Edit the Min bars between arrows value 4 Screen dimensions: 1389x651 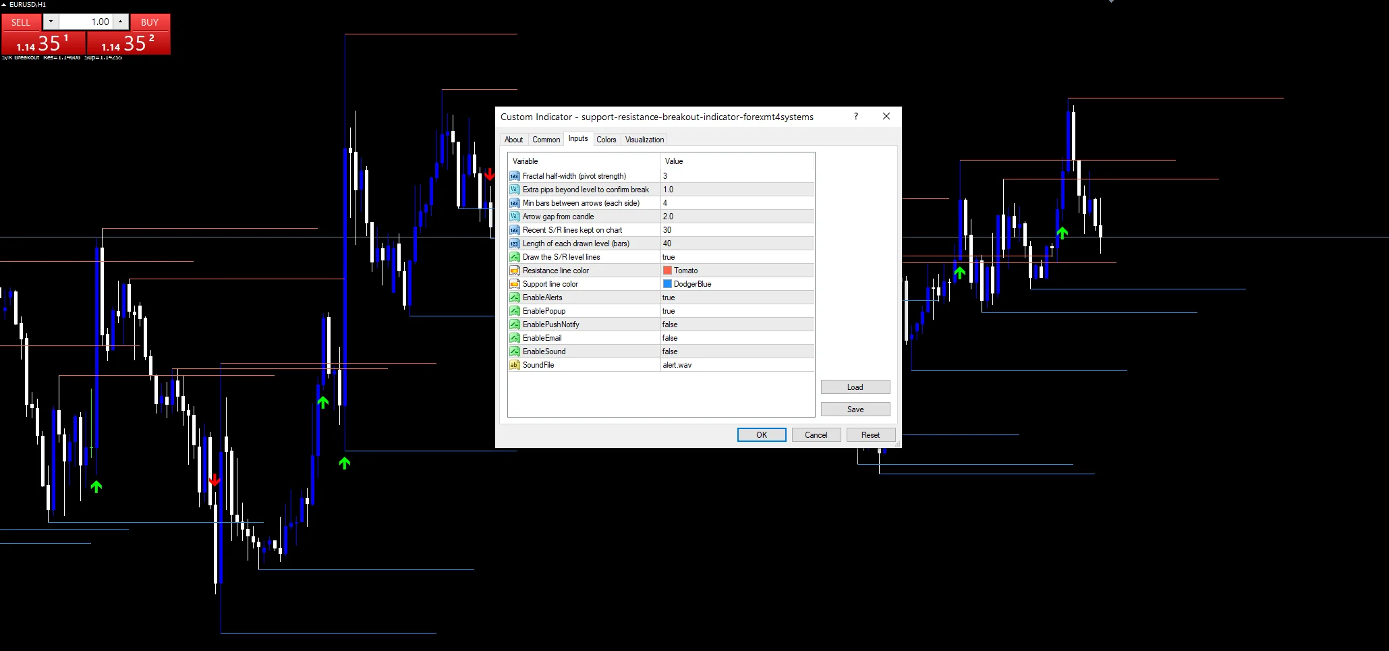click(737, 203)
